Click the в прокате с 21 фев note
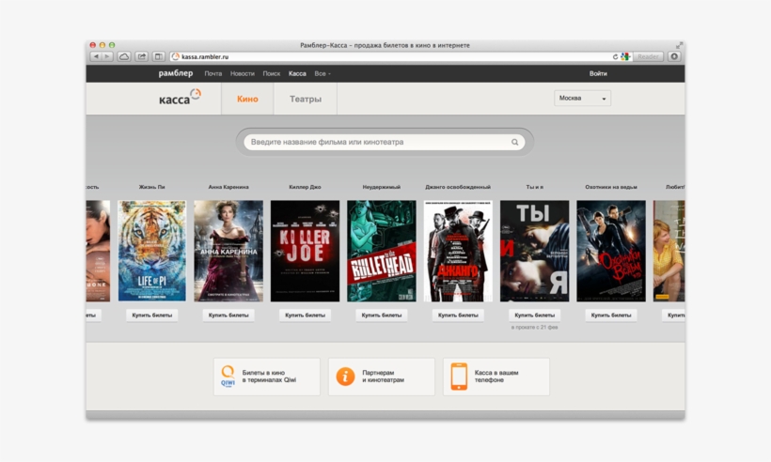 point(534,328)
